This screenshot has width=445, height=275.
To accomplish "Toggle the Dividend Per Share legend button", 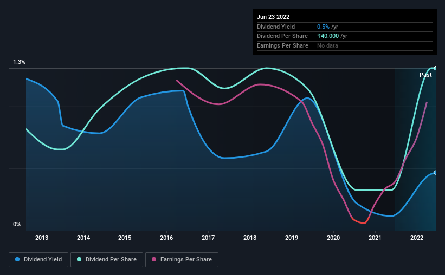I will pos(107,260).
